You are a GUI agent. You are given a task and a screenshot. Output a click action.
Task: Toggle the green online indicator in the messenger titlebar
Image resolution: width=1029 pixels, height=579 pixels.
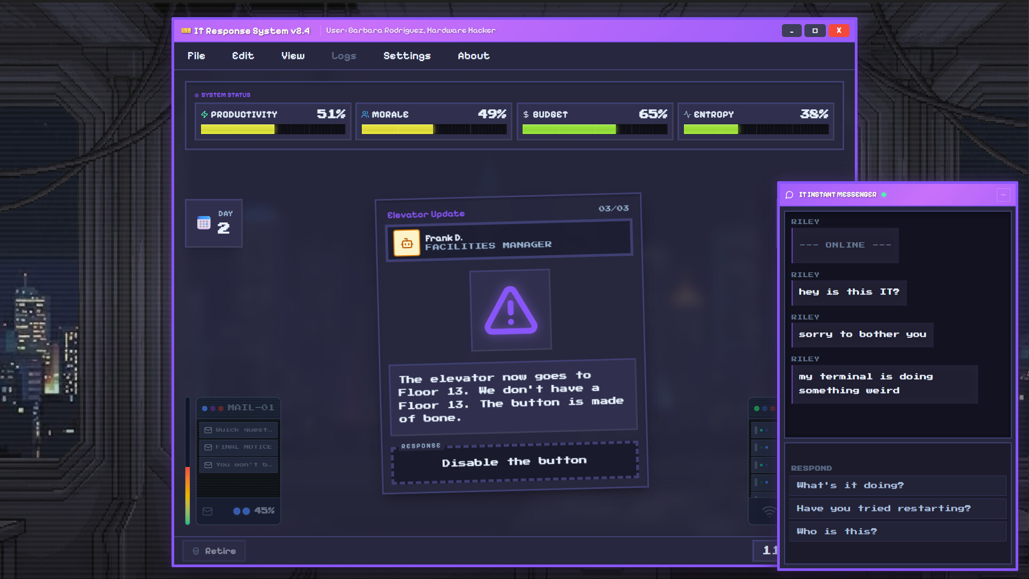pyautogui.click(x=883, y=195)
